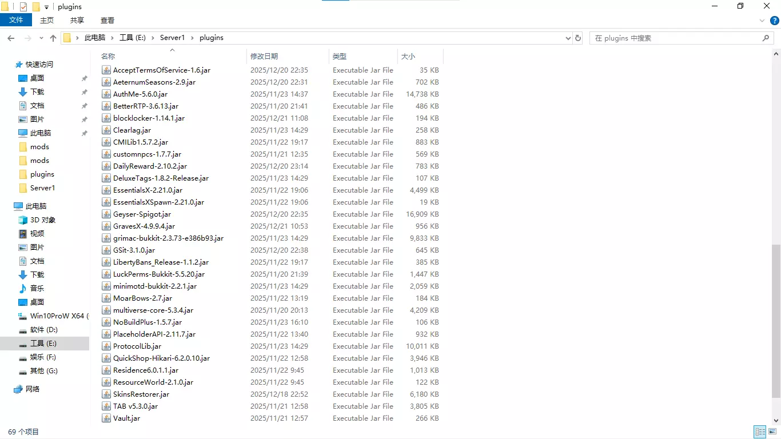Switch to details view layout
The image size is (781, 439).
pos(760,432)
